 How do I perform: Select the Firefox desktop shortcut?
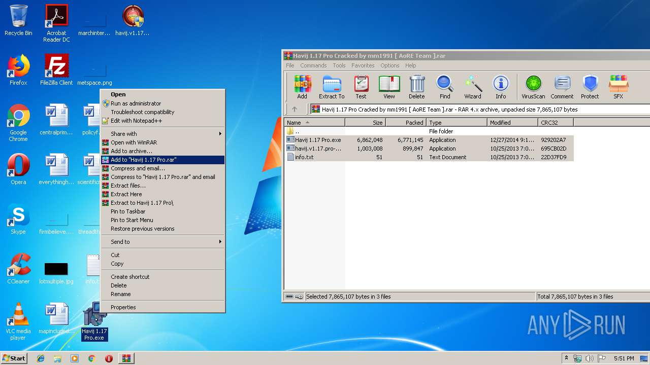18,70
